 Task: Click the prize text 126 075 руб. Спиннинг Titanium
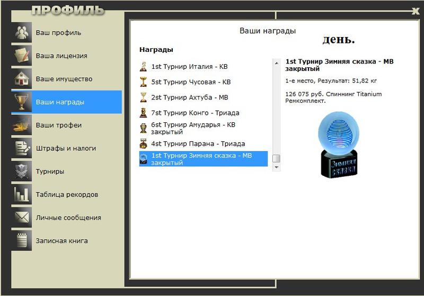point(333,94)
